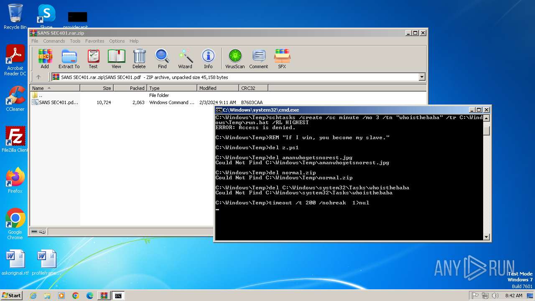Click the taskbar clock showing 8:42 AM

click(x=514, y=296)
